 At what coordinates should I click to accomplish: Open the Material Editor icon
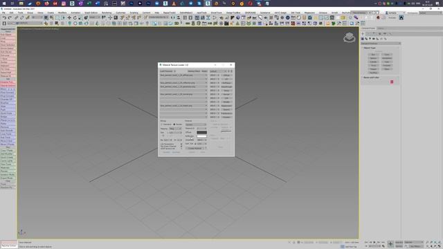215,17
